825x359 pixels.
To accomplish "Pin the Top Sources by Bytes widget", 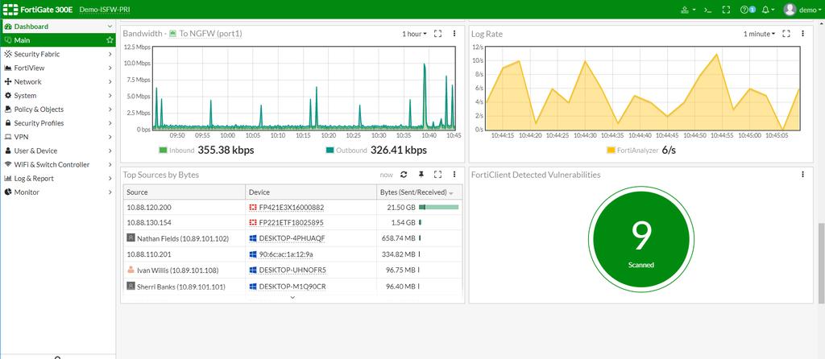I will point(421,175).
